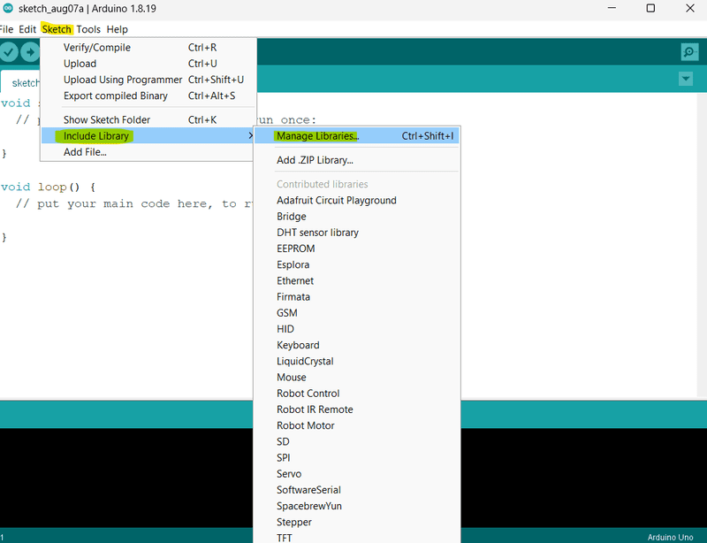The height and width of the screenshot is (543, 707).
Task: Open the File menu
Action: point(6,29)
